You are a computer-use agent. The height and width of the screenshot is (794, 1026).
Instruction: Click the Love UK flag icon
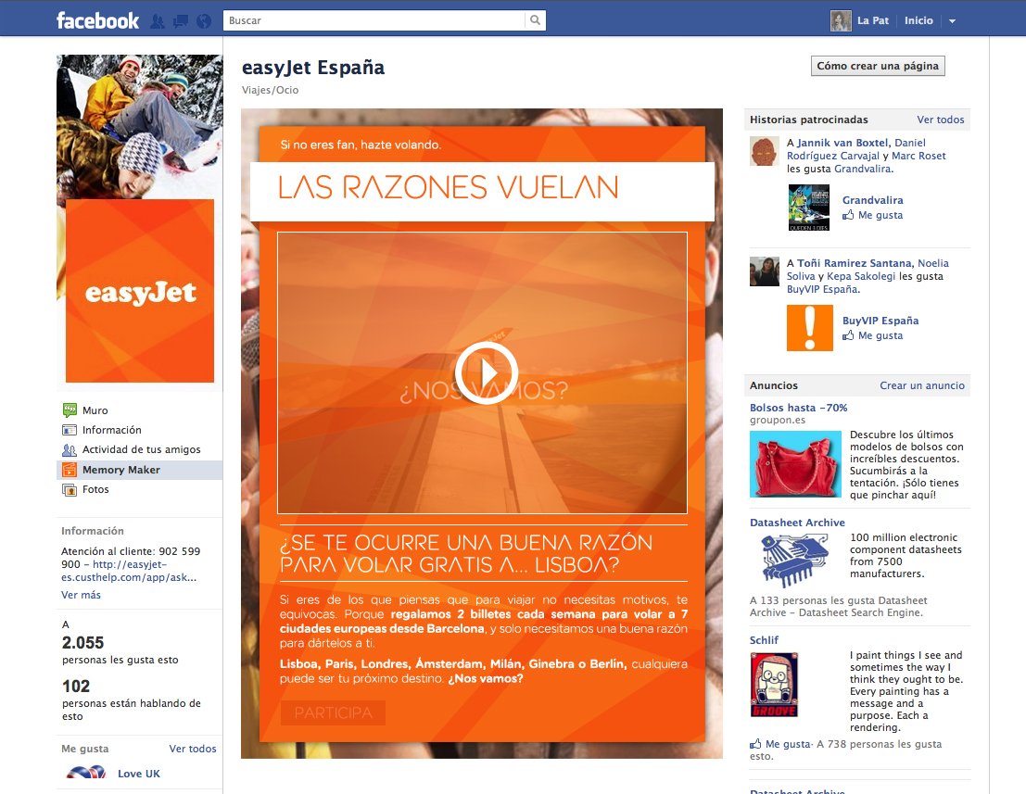click(x=85, y=773)
